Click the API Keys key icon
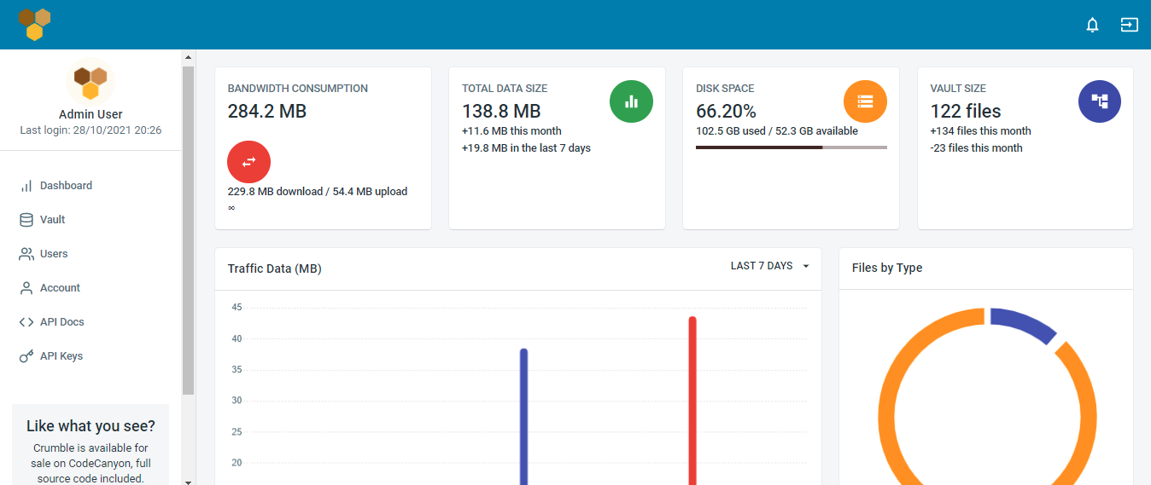The width and height of the screenshot is (1151, 485). (26, 356)
